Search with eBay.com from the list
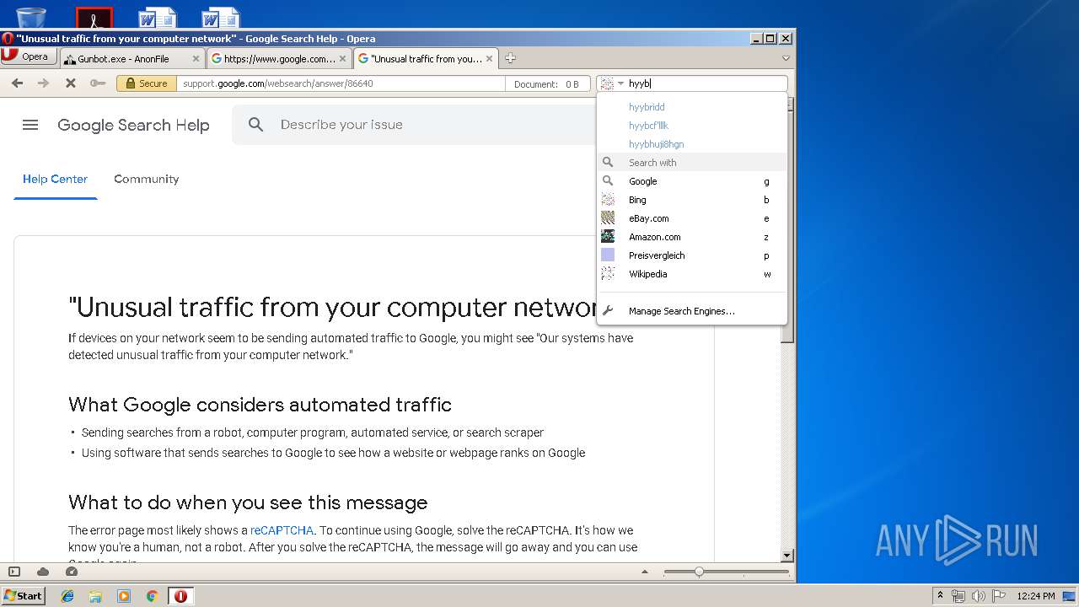The image size is (1079, 607). pyautogui.click(x=691, y=218)
